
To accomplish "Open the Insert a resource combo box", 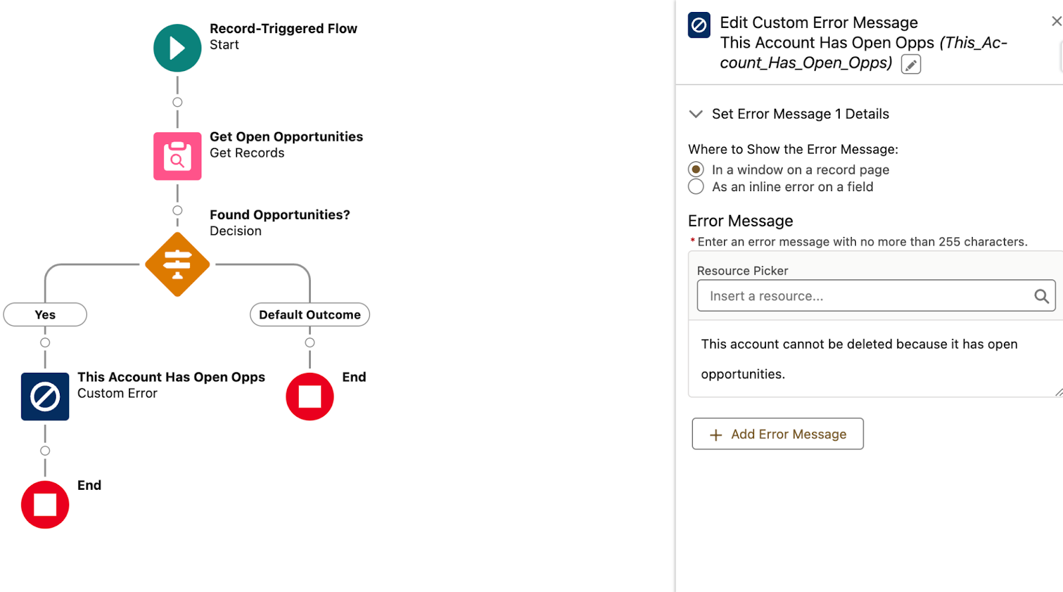I will tap(864, 296).
